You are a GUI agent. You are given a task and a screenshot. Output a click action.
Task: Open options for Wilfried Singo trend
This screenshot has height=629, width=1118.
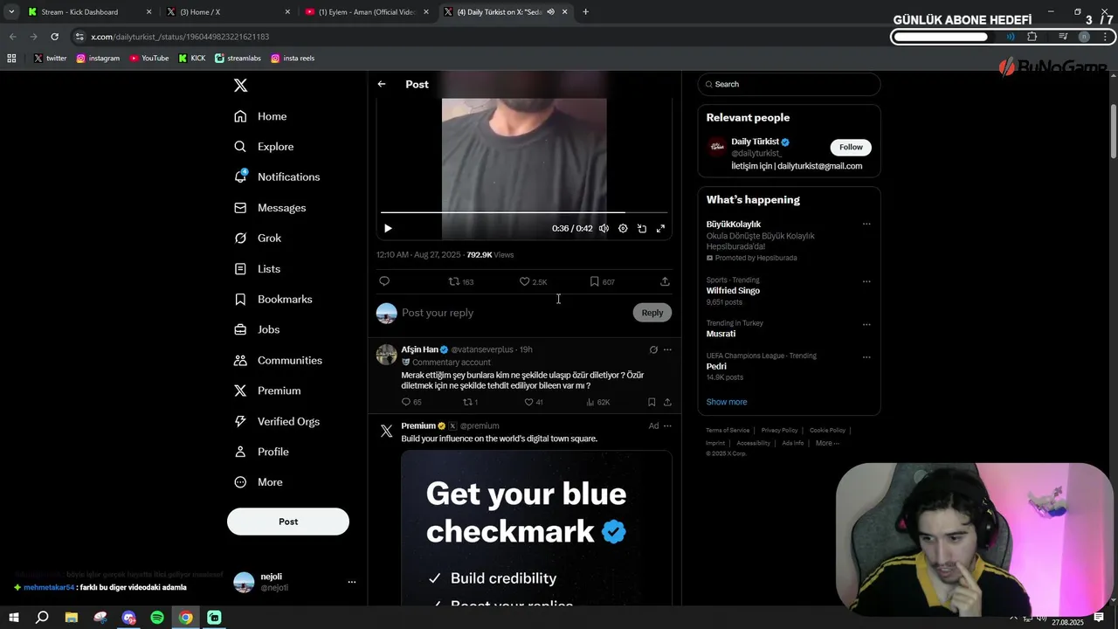(866, 281)
